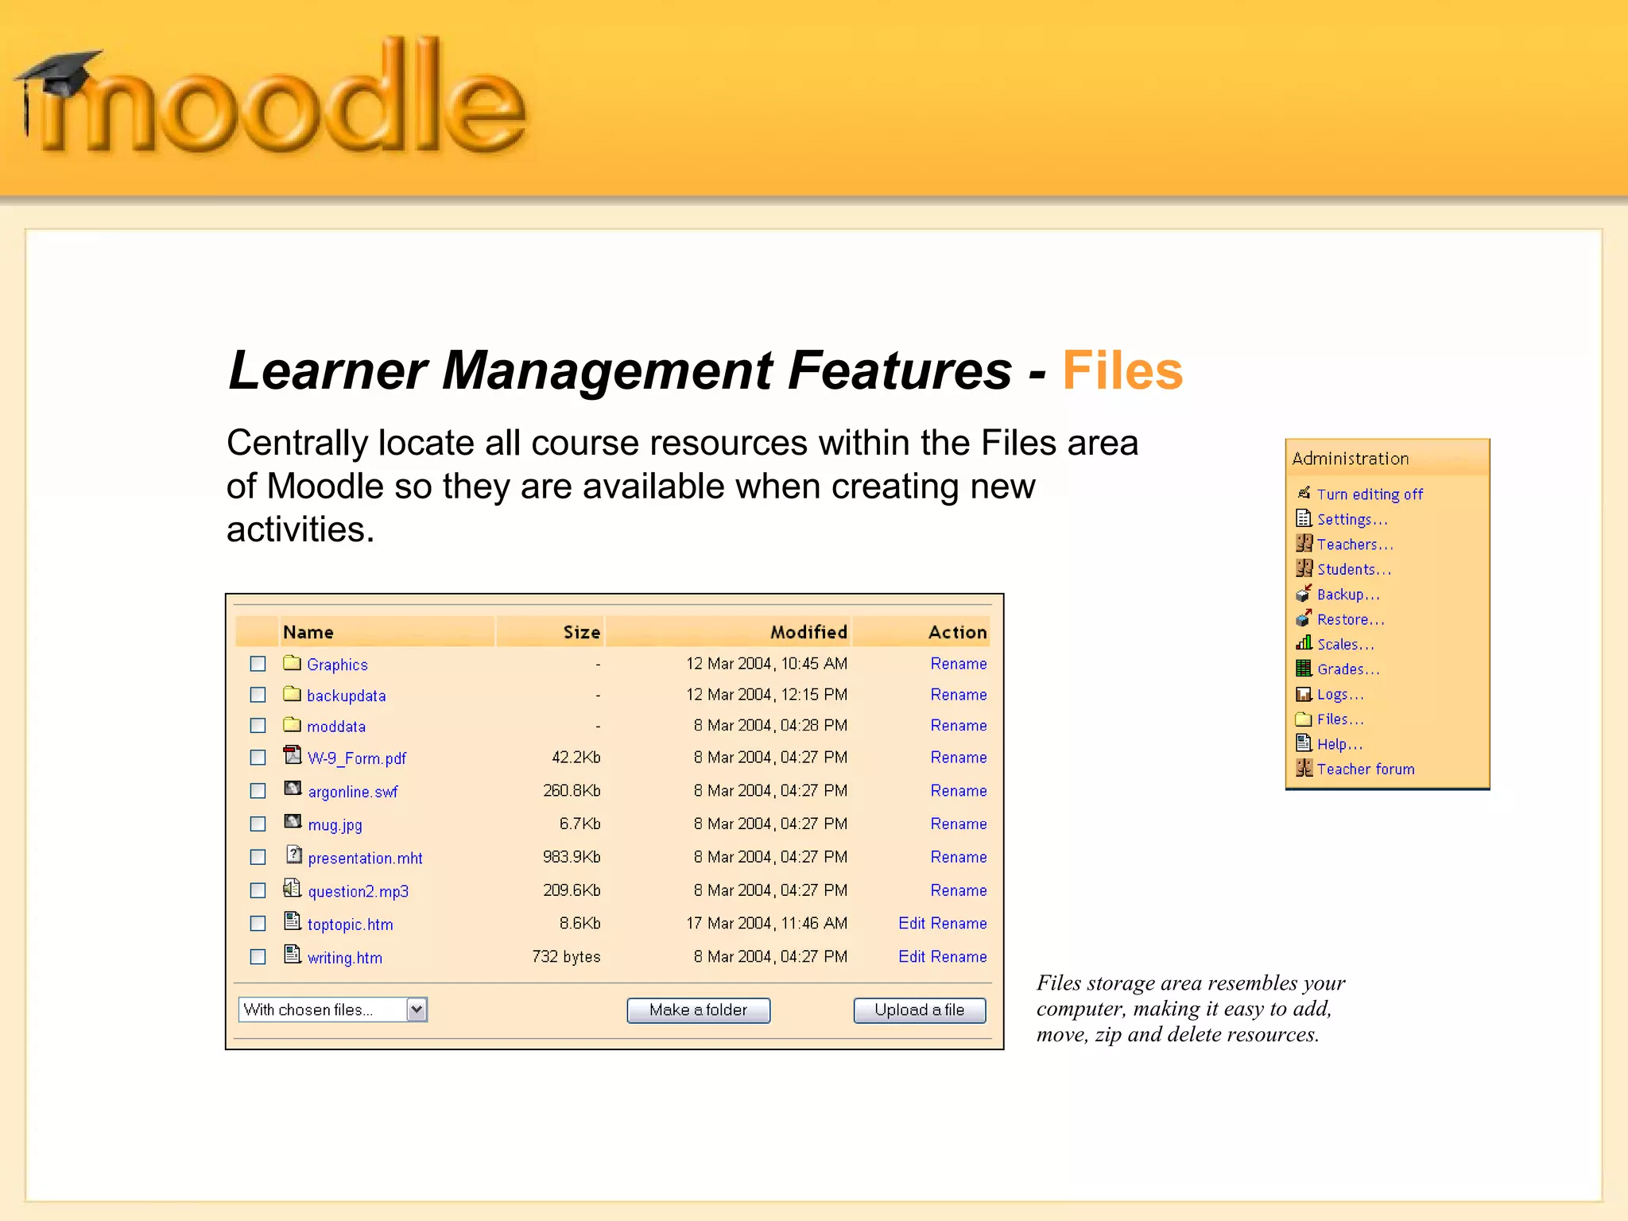Open Scales in Administration menu
Viewport: 1628px width, 1221px height.
(1345, 644)
